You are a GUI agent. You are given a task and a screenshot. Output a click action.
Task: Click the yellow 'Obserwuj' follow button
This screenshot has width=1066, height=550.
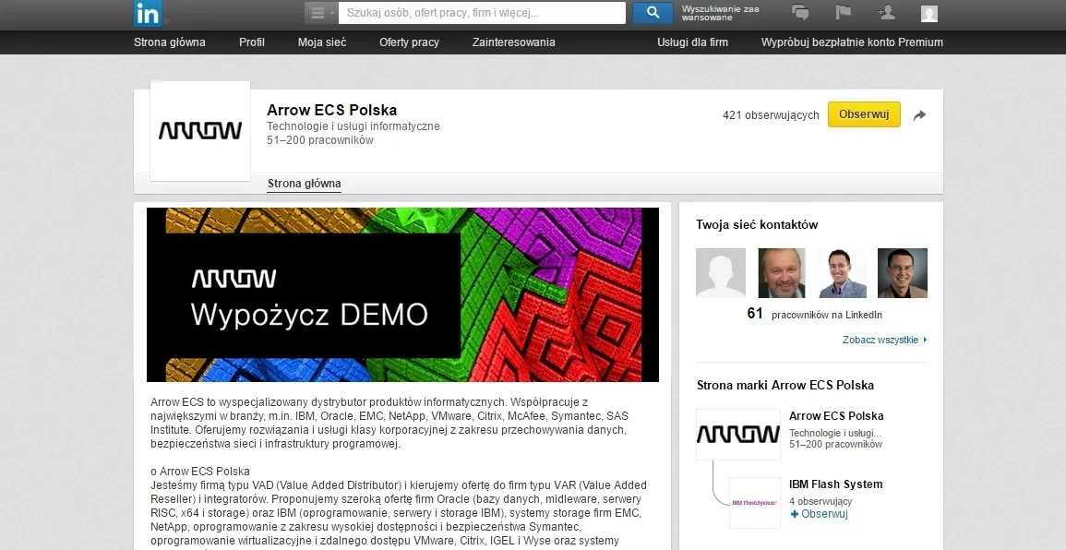tap(864, 114)
